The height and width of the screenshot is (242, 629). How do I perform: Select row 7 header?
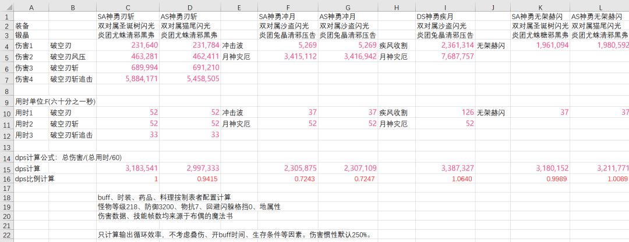tap(7, 79)
